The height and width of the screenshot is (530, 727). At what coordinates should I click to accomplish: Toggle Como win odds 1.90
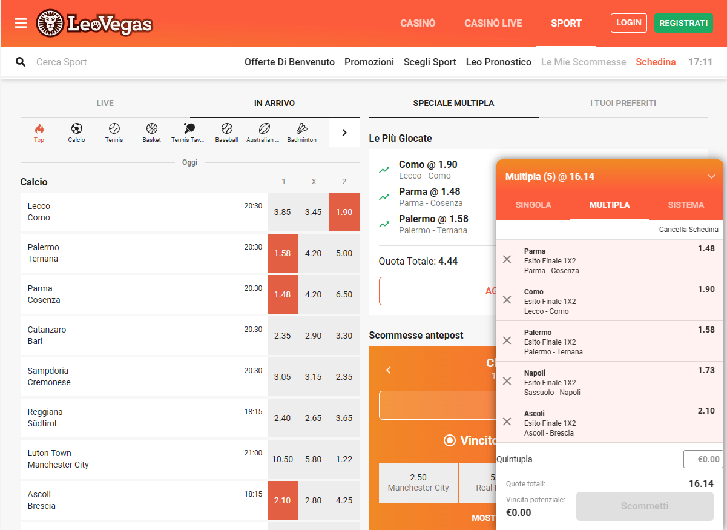click(x=344, y=212)
